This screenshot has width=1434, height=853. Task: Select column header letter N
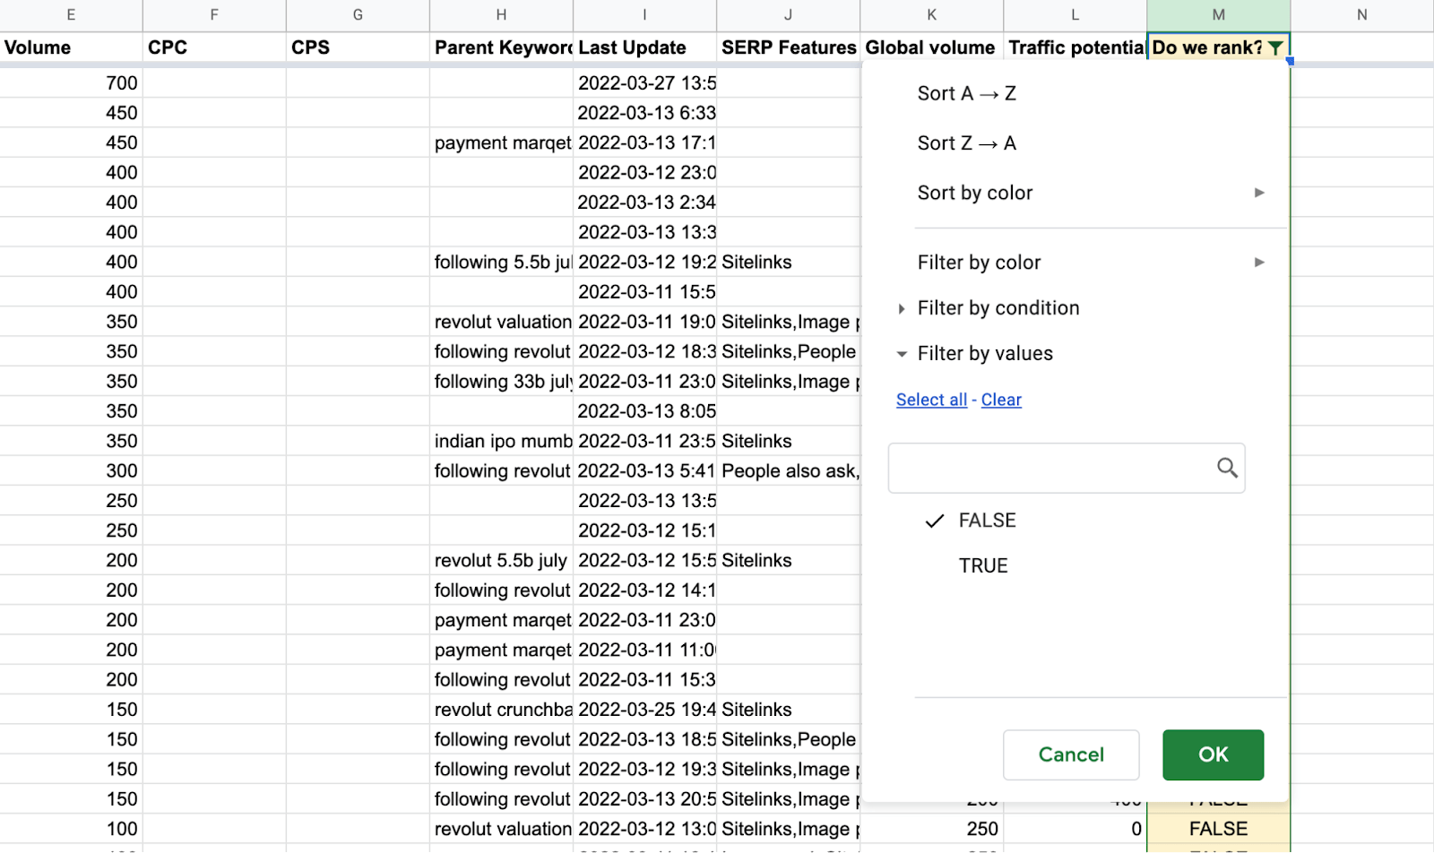coord(1361,14)
